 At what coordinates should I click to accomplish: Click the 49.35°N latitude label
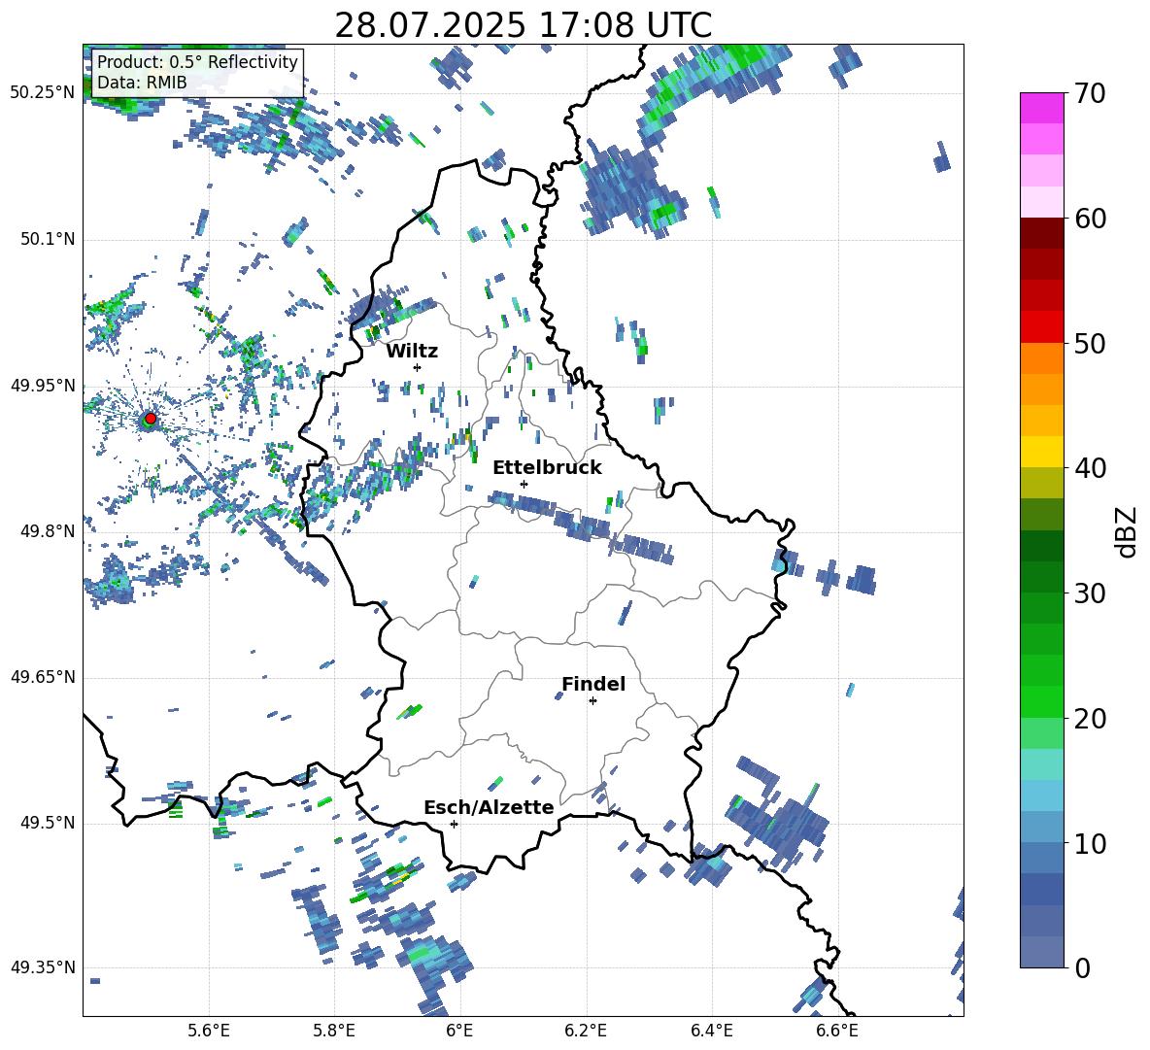coord(43,967)
